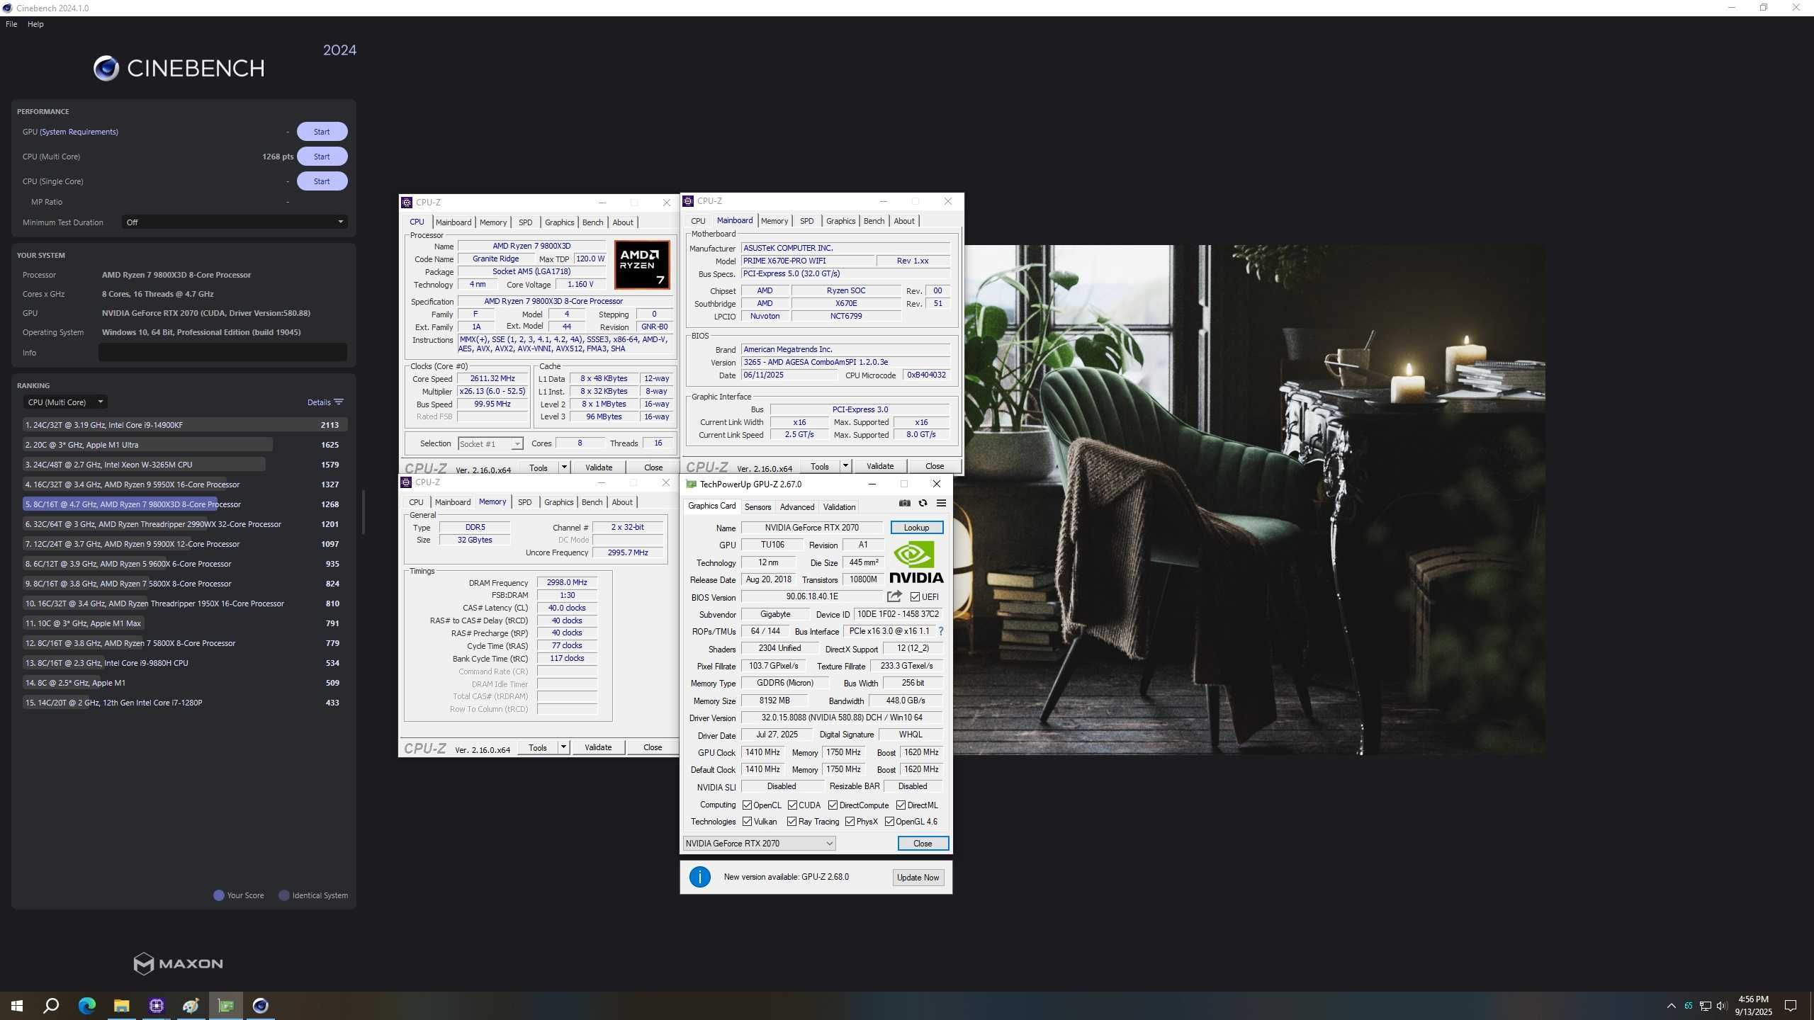Open Windows Start menu

coord(17,1005)
